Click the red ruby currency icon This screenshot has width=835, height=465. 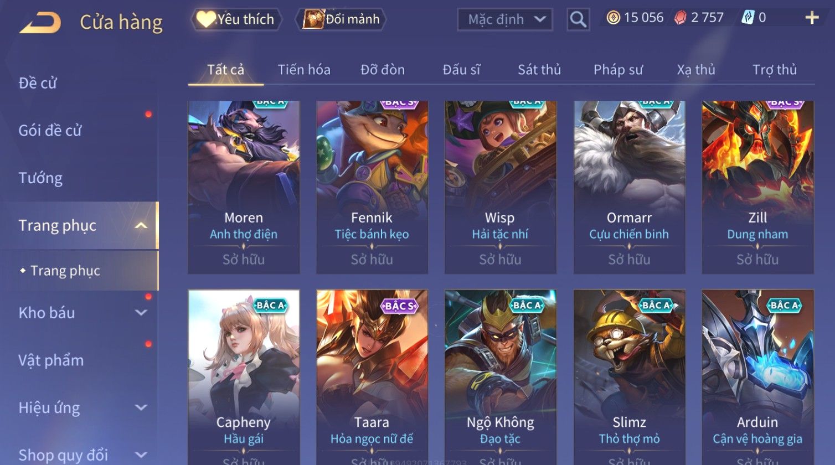coord(680,18)
